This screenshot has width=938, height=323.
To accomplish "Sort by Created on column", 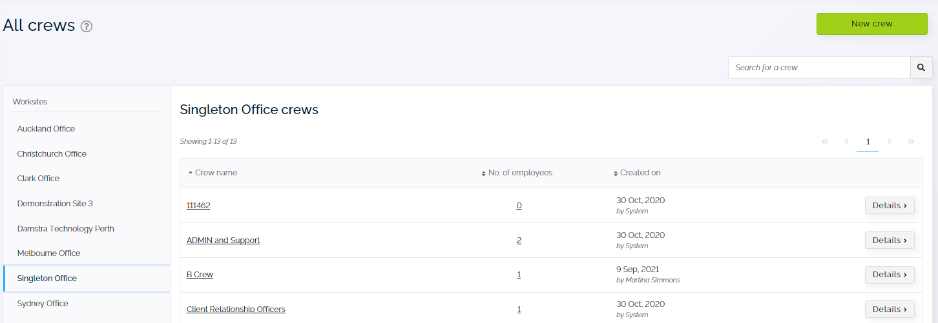I will pyautogui.click(x=637, y=173).
